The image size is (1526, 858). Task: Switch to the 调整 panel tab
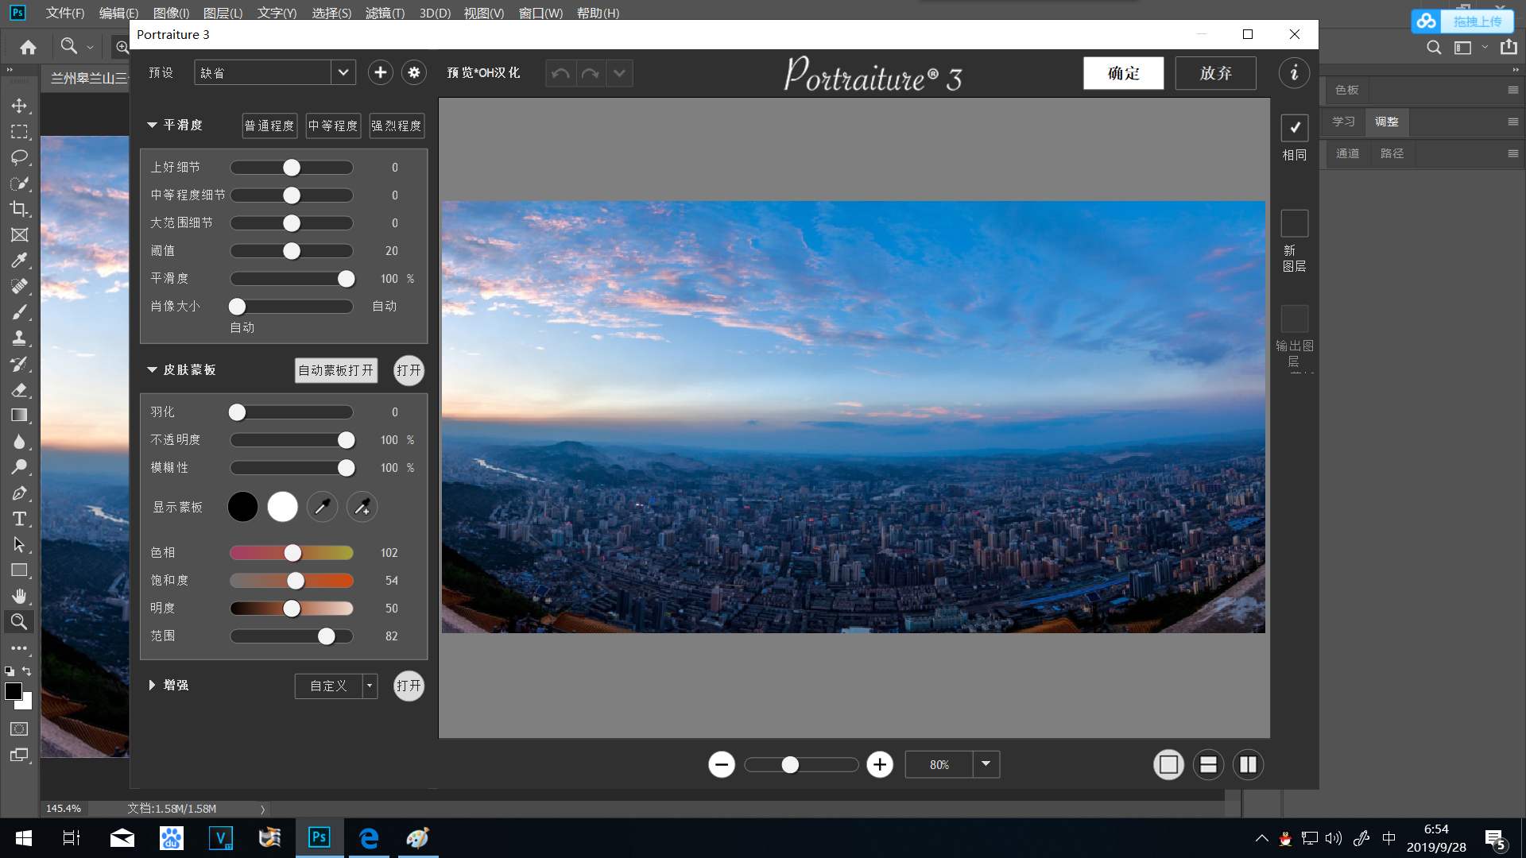click(x=1386, y=122)
